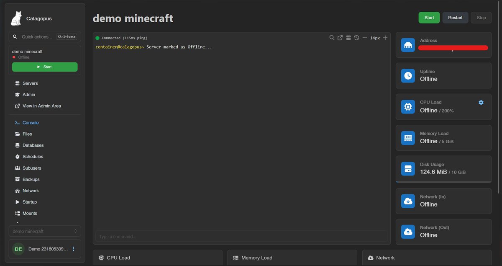Image resolution: width=502 pixels, height=266 pixels.
Task: Open View in Admin Area link
Action: 42,106
